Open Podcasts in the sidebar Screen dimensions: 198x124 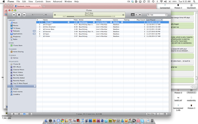click(x=16, y=31)
